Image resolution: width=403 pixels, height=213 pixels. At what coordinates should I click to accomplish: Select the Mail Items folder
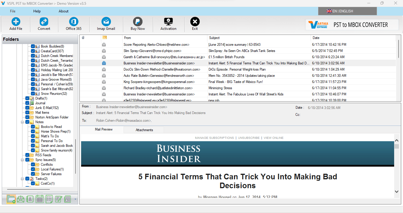(42, 113)
